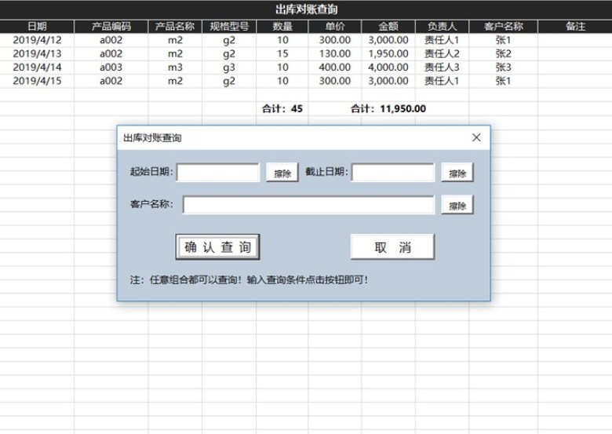Clear the 起始日期 field with 擦除
This screenshot has height=434, width=612.
coord(282,173)
